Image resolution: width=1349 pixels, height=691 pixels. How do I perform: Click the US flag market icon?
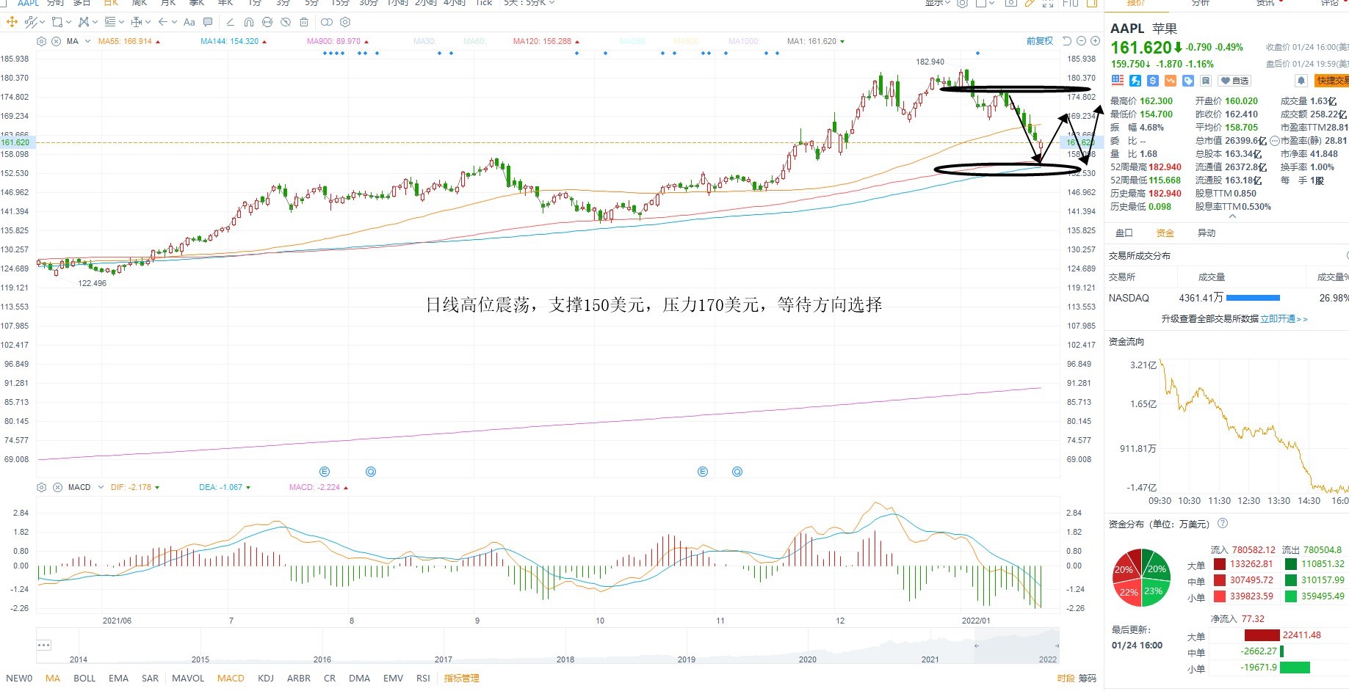1118,81
